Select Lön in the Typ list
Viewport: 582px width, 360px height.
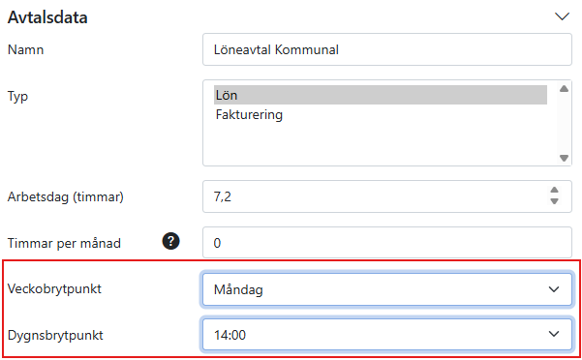pos(380,95)
